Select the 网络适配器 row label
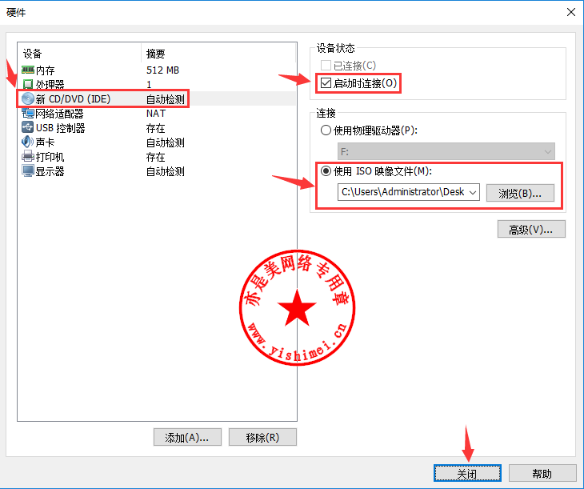 pyautogui.click(x=59, y=114)
